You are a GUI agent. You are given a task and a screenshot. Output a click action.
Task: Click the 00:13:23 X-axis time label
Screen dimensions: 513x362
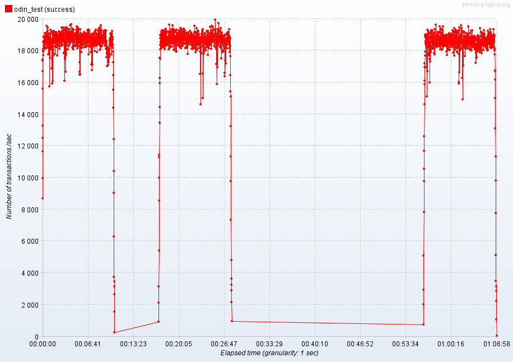[x=133, y=344]
